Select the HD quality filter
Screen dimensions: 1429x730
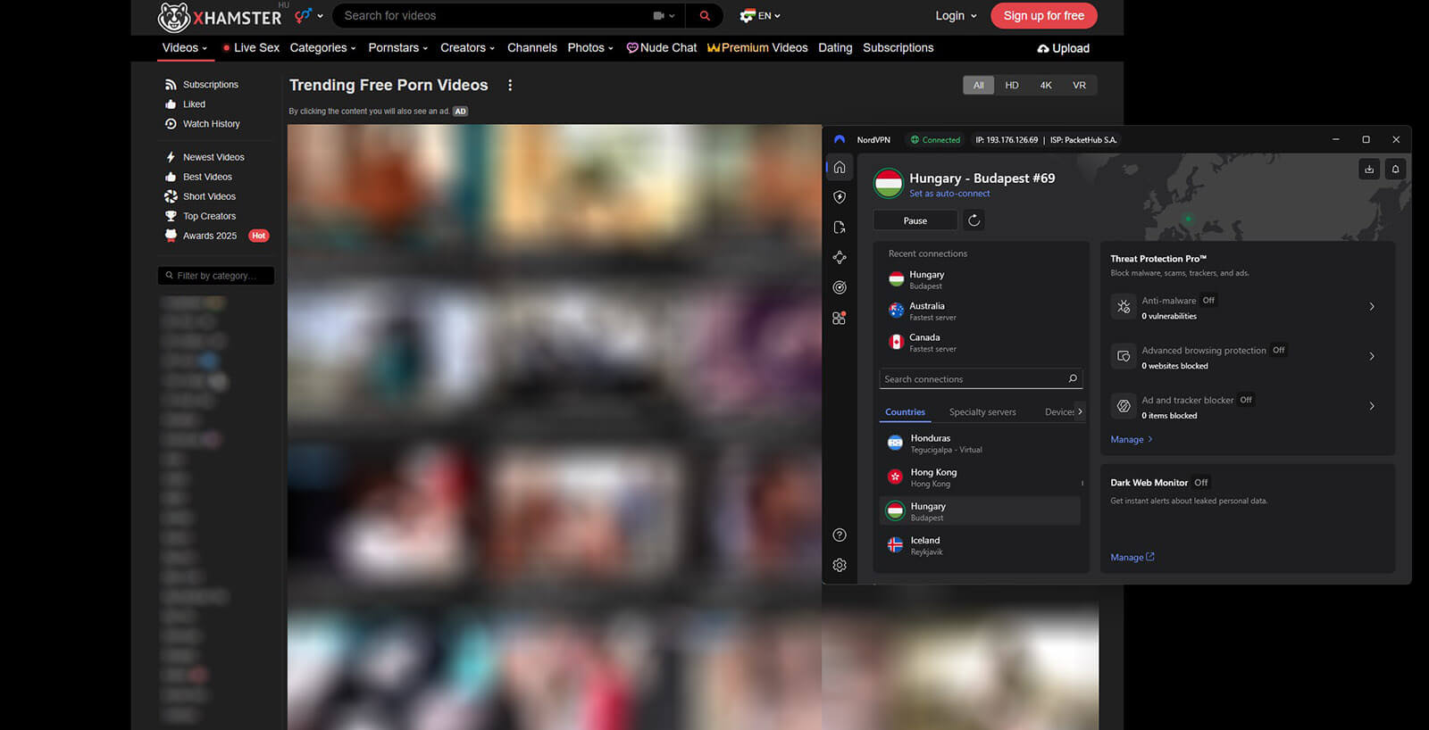1012,85
